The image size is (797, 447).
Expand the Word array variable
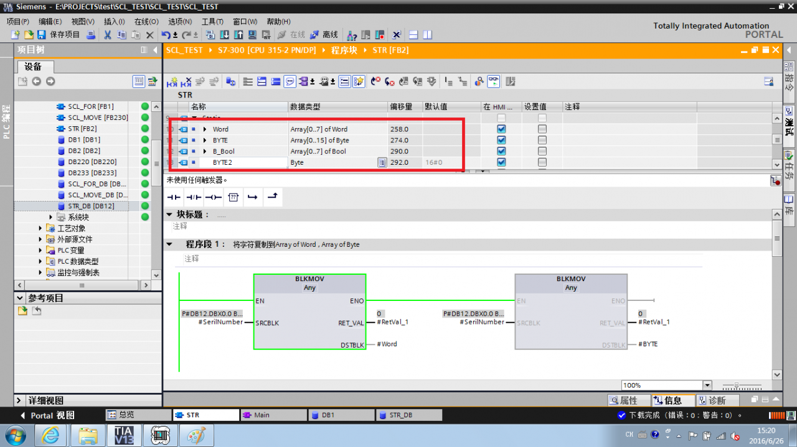click(x=205, y=129)
